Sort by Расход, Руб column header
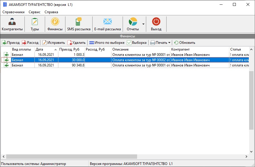 coord(98,49)
